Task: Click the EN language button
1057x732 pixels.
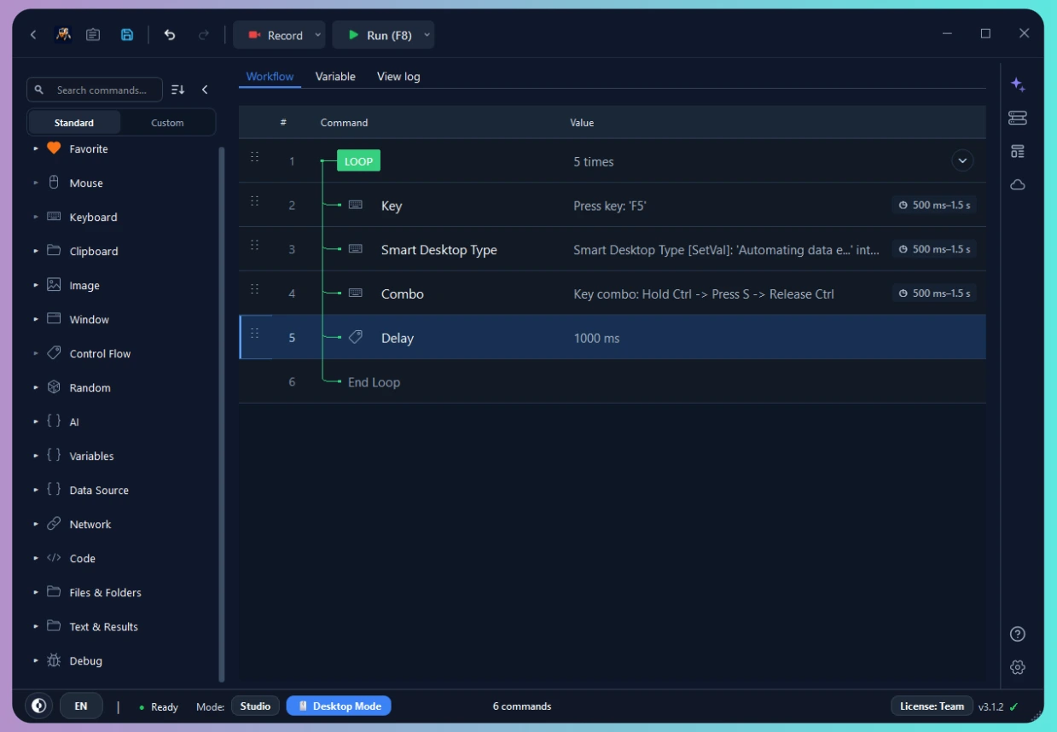Action: [x=81, y=706]
